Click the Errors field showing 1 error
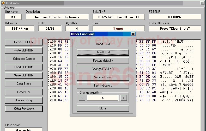 [118, 28]
